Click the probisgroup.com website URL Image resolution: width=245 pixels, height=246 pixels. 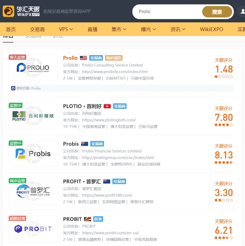click(x=118, y=158)
